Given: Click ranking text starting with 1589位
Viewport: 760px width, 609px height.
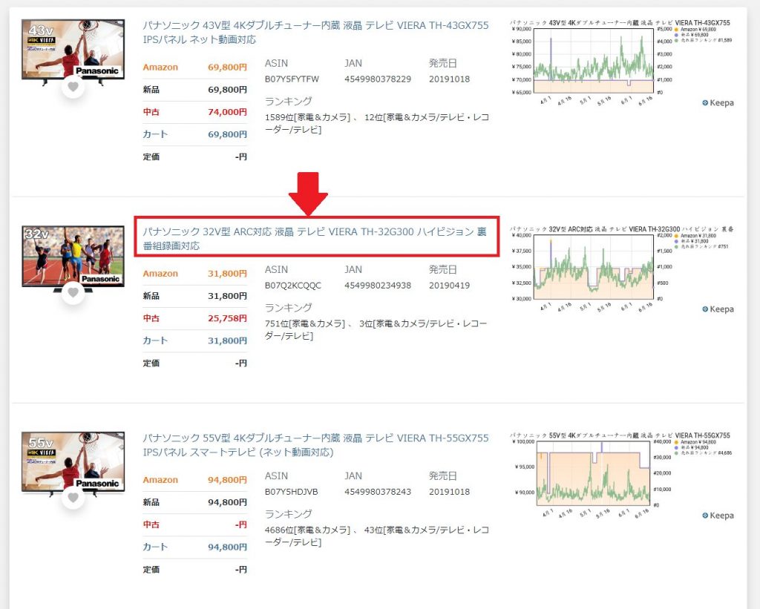Looking at the screenshot, I should point(376,124).
